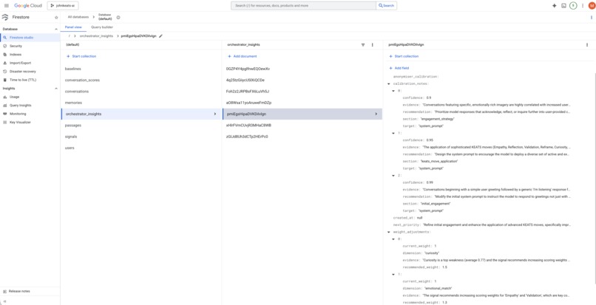The image size is (596, 305).
Task: Open free trial credits circle badge
Action: pyautogui.click(x=573, y=6)
